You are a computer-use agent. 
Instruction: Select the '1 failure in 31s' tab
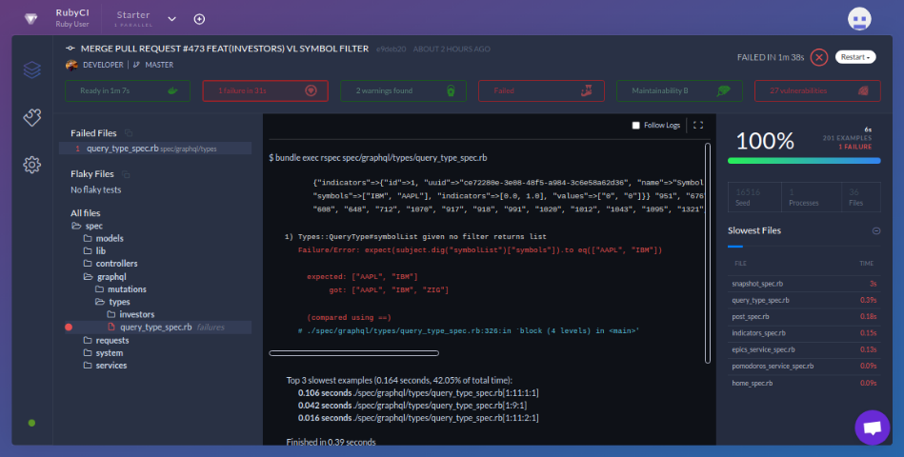265,91
